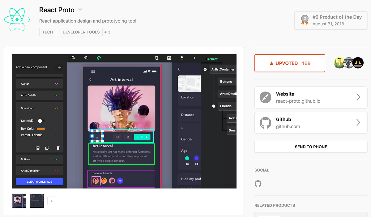Image resolution: width=371 pixels, height=217 pixels.
Task: Click the download icon in the top toolbar
Action: click(182, 58)
